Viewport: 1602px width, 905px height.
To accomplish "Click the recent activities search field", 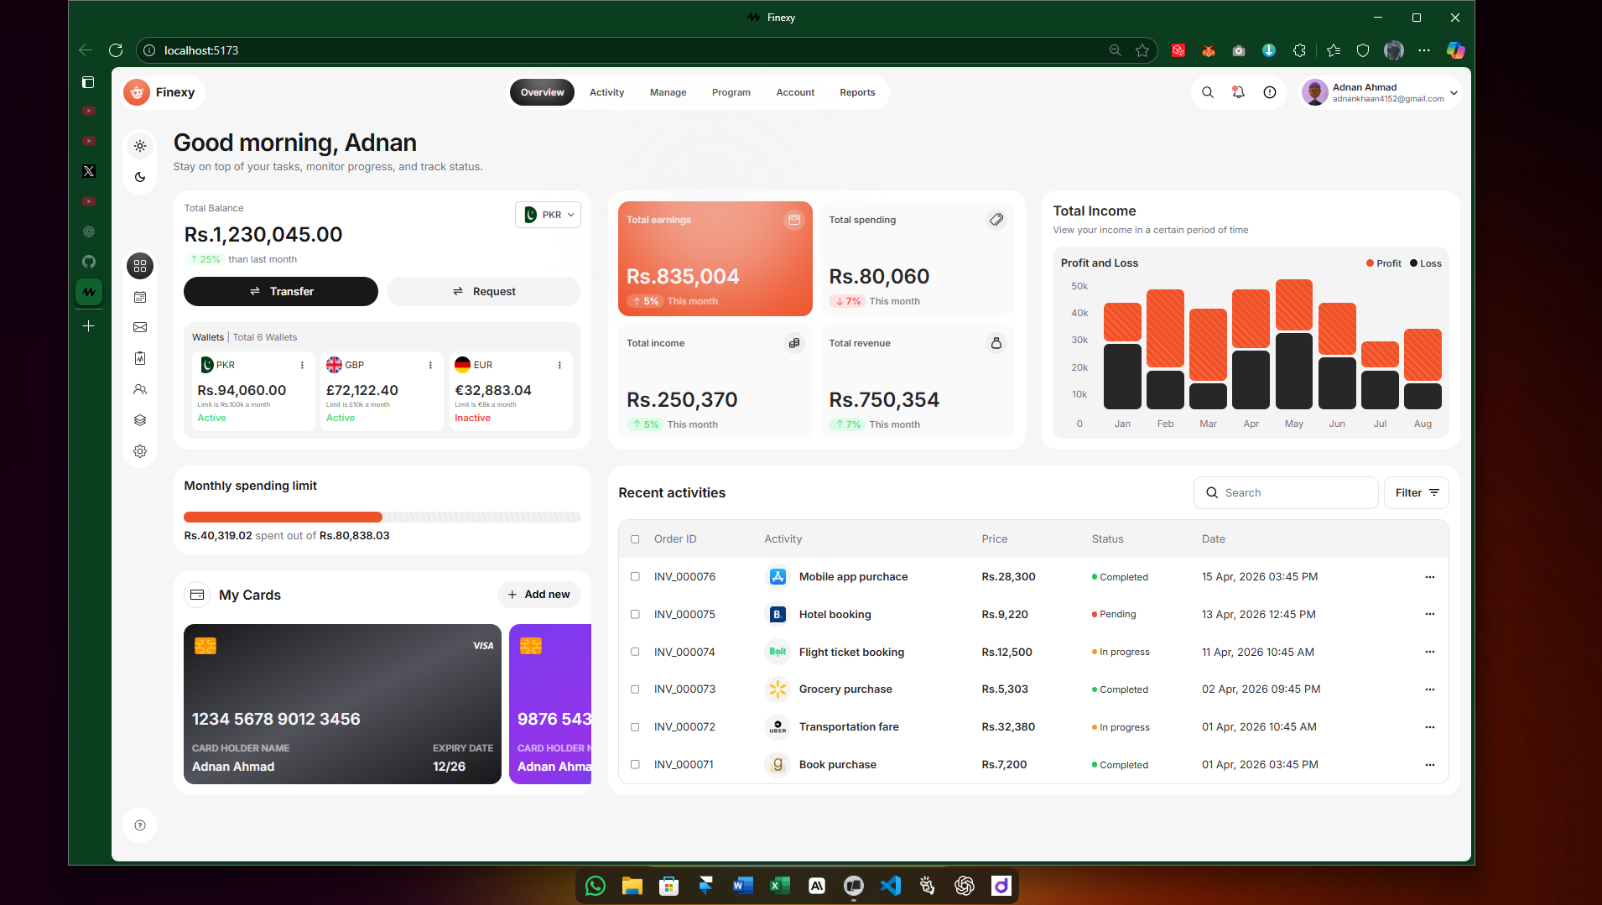I will (1286, 492).
